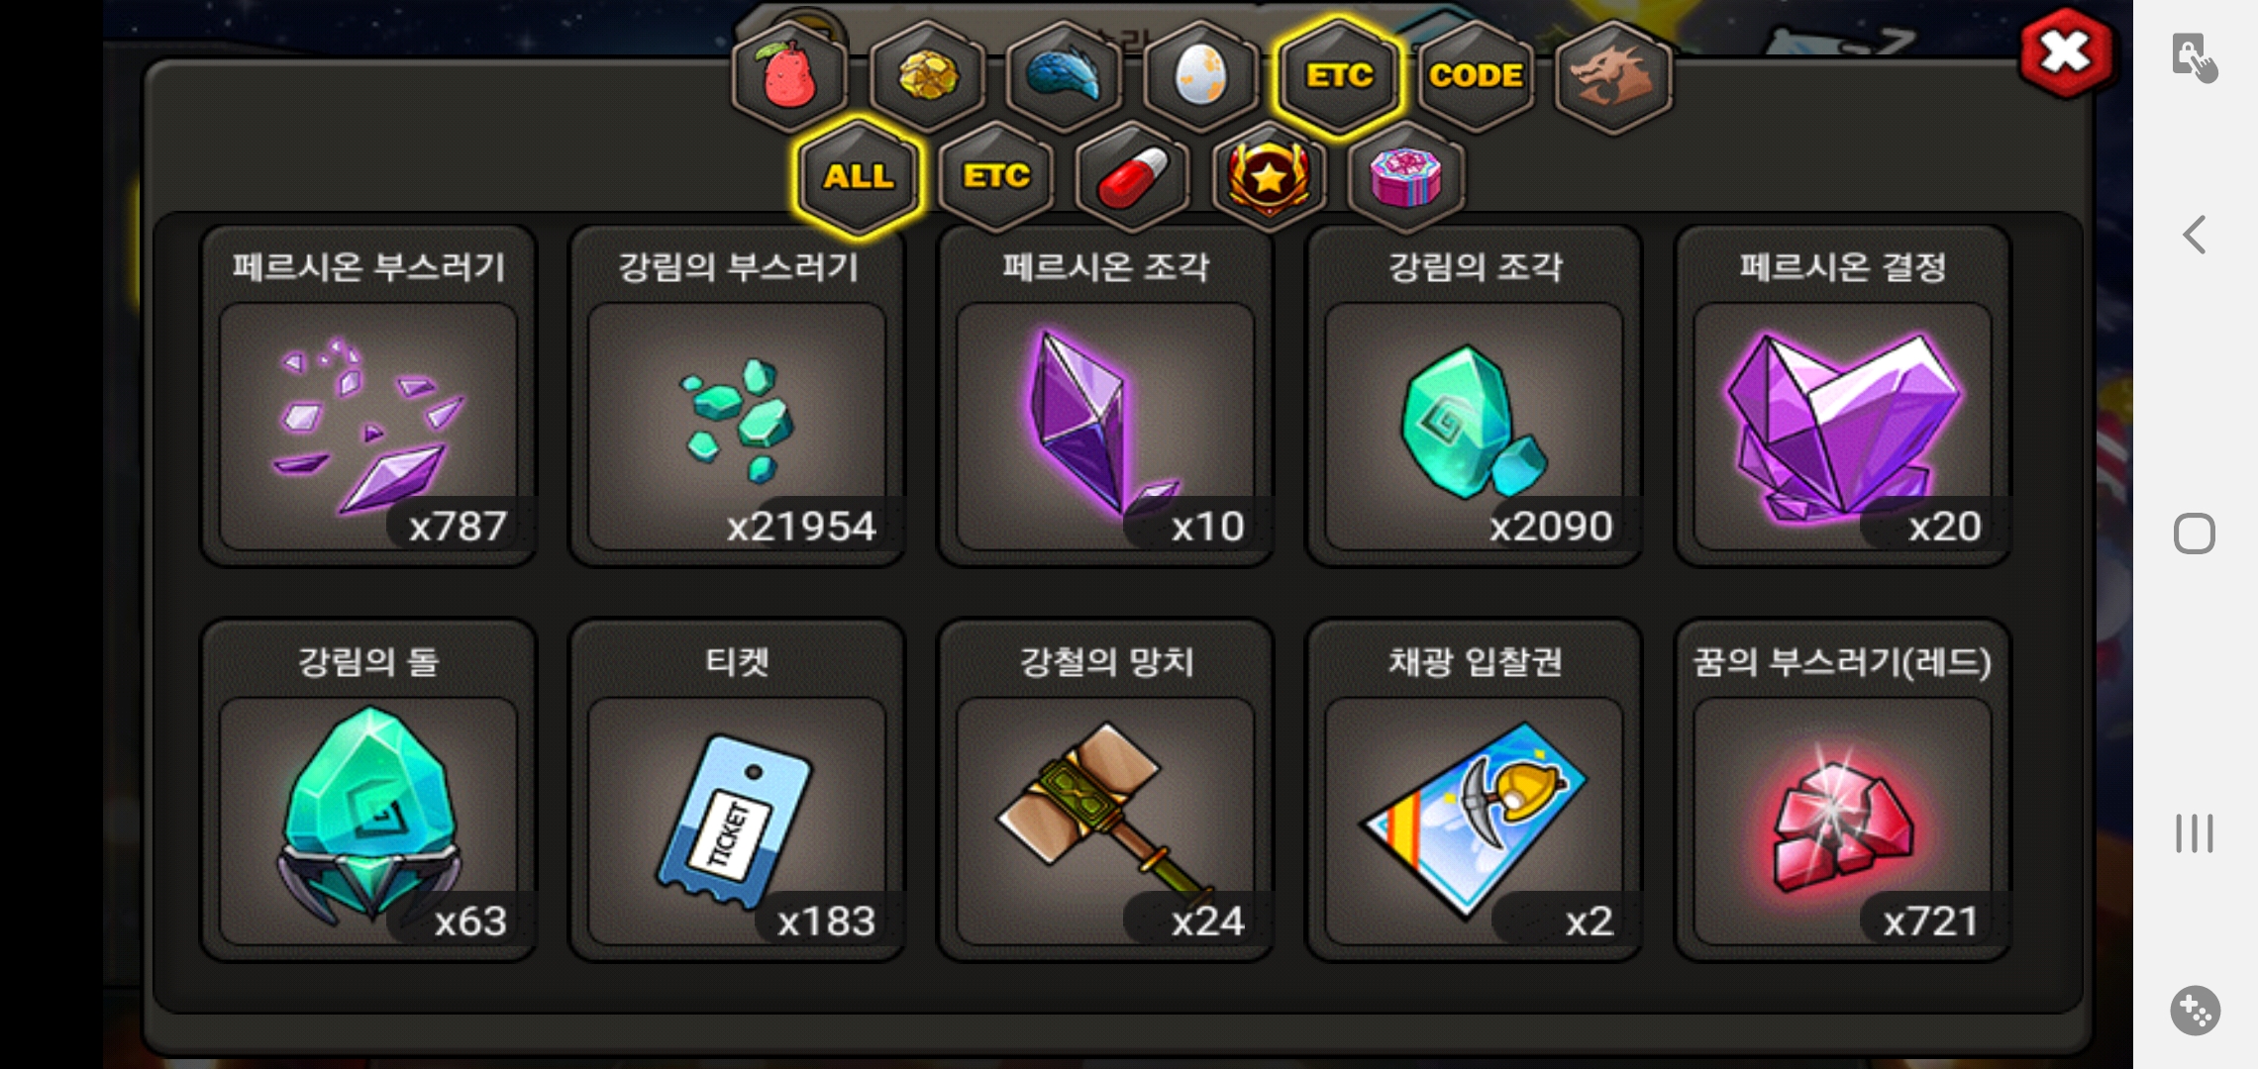Tap the 강림의 부스러기 item x21954
This screenshot has width=2258, height=1069.
point(737,396)
